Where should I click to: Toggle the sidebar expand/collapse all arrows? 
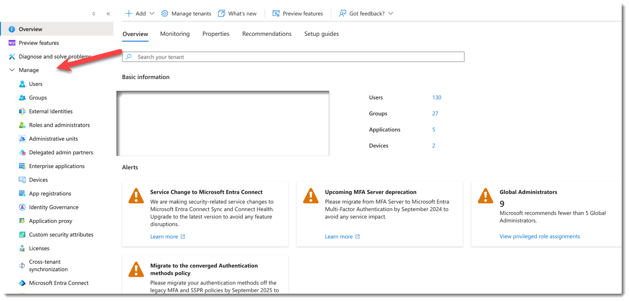pos(94,14)
